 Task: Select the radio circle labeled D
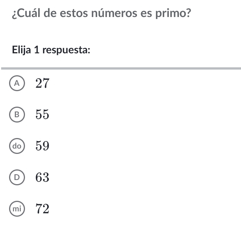click(x=17, y=177)
